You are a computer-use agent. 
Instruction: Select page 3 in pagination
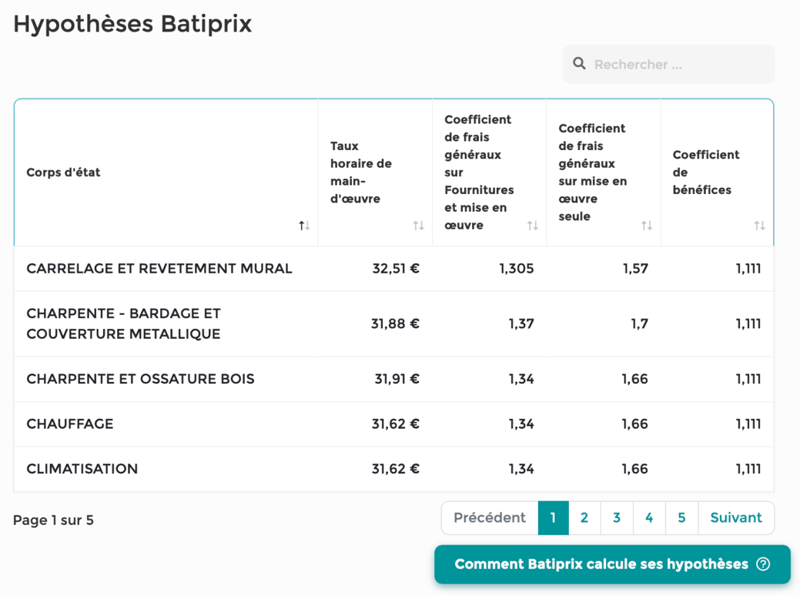pyautogui.click(x=617, y=518)
